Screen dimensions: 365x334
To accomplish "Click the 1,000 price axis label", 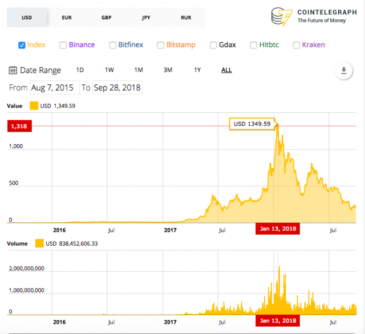I will pyautogui.click(x=16, y=146).
